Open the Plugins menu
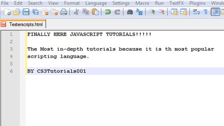224x126 pixels. pyautogui.click(x=197, y=3)
